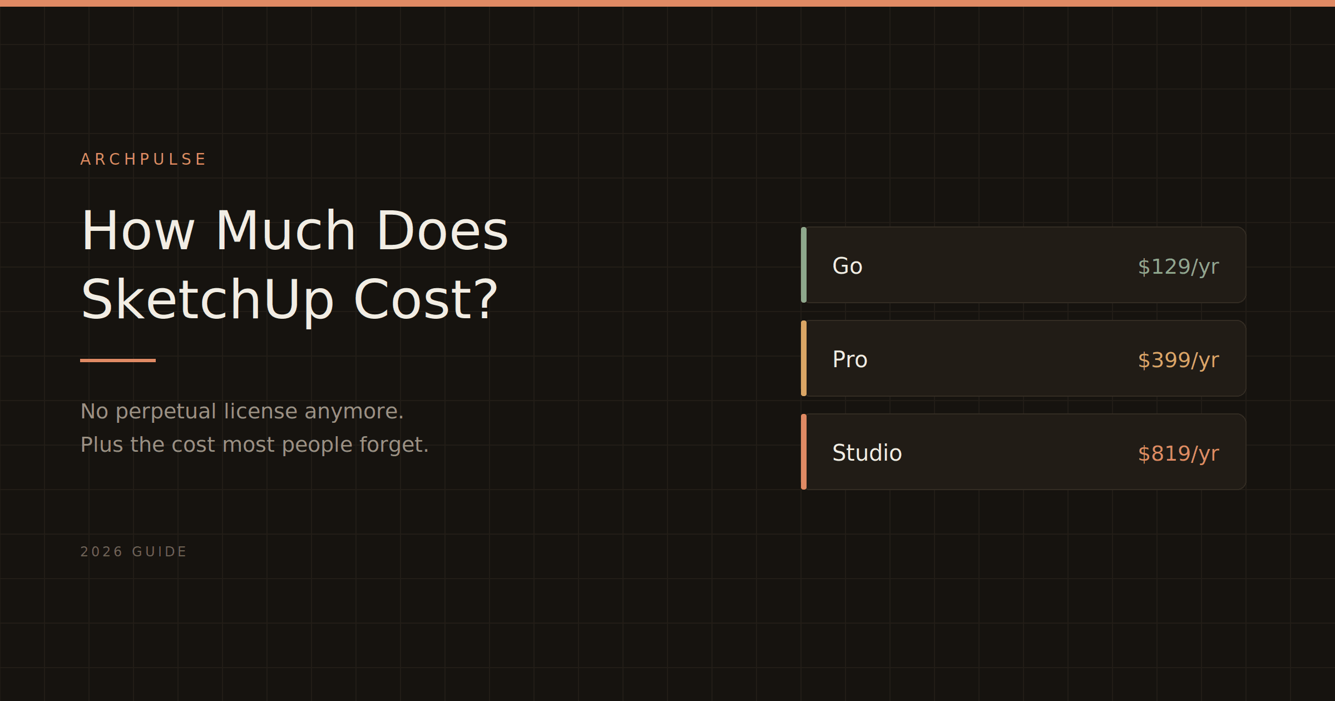Click the ARCHPULSE brand label
The image size is (1335, 701).
(x=143, y=159)
